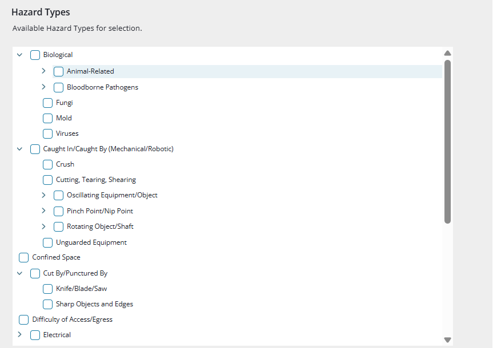Click Difficulty of Access/Egress label
Viewport: 493px width, 348px height.
pyautogui.click(x=73, y=319)
